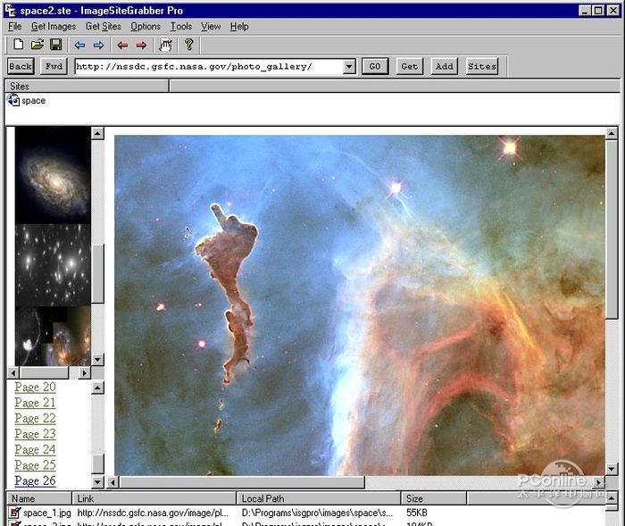Select the space site tree item

pyautogui.click(x=33, y=101)
